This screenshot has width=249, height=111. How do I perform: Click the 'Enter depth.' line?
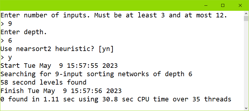[24, 32]
